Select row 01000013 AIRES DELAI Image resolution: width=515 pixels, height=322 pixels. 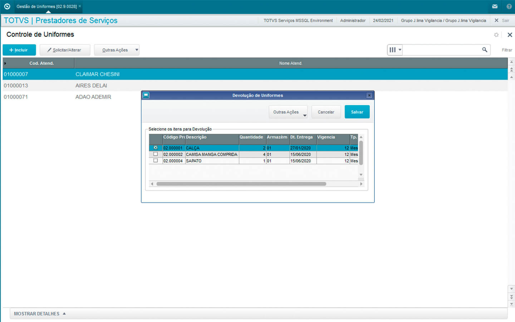[x=255, y=86]
